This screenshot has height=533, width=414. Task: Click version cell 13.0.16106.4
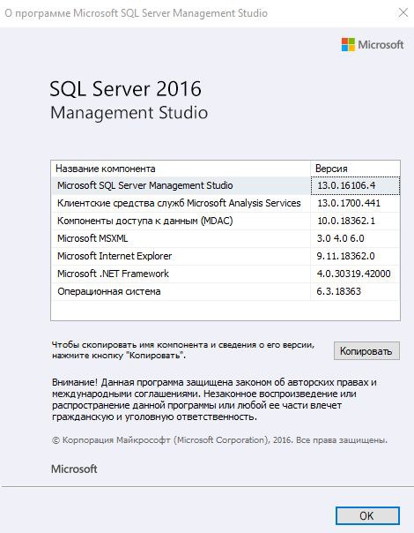pyautogui.click(x=355, y=185)
